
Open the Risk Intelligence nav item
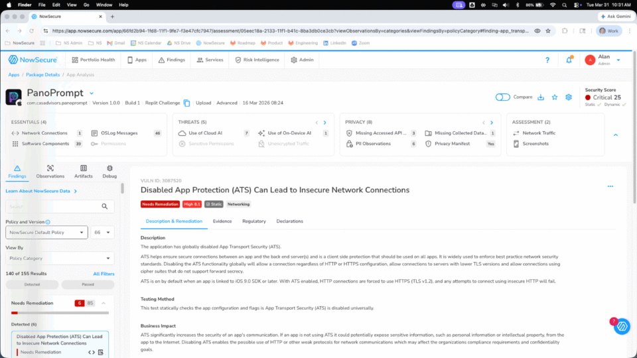pyautogui.click(x=257, y=60)
